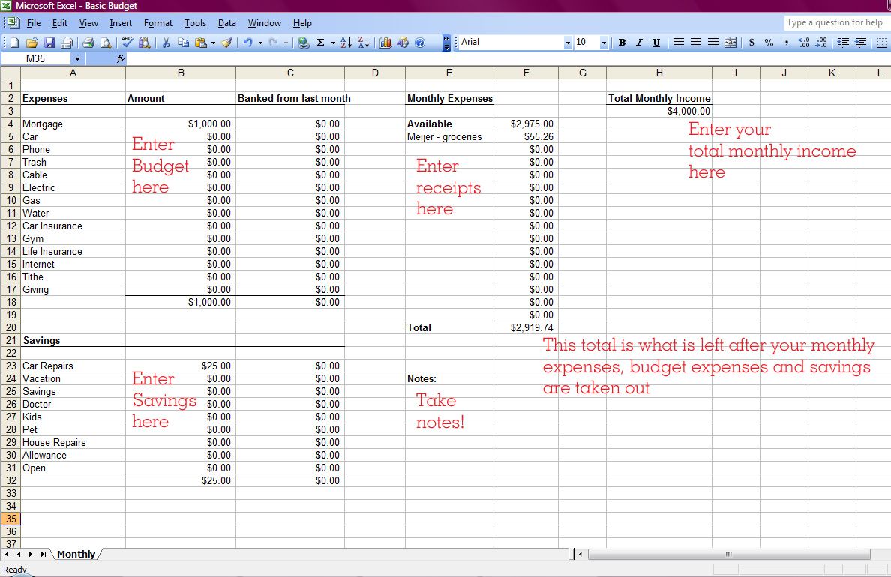Select the Monthly sheet tab

coord(76,554)
